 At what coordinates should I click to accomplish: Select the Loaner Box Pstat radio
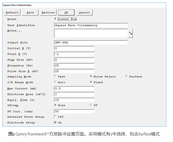click(x=55, y=19)
